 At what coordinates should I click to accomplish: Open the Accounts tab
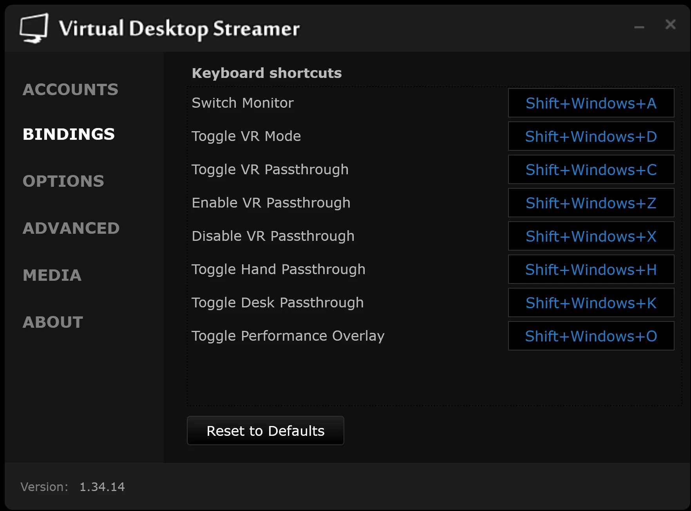pyautogui.click(x=71, y=90)
